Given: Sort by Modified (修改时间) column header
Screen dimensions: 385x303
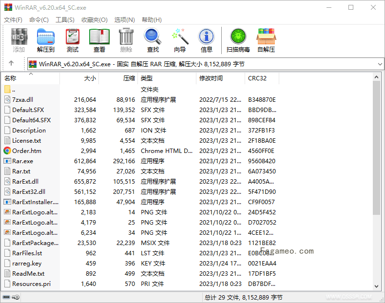Looking at the screenshot, I should pos(221,78).
